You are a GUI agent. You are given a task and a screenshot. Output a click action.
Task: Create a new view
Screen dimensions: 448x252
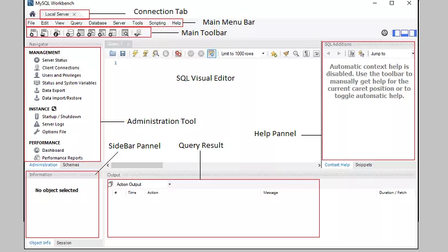[x=91, y=33]
